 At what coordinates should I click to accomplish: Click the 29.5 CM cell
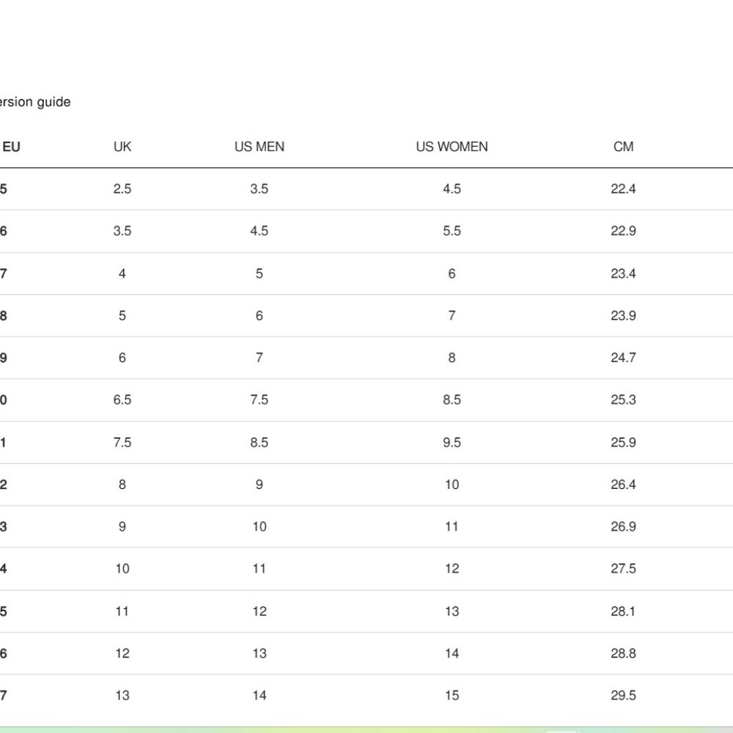click(623, 695)
